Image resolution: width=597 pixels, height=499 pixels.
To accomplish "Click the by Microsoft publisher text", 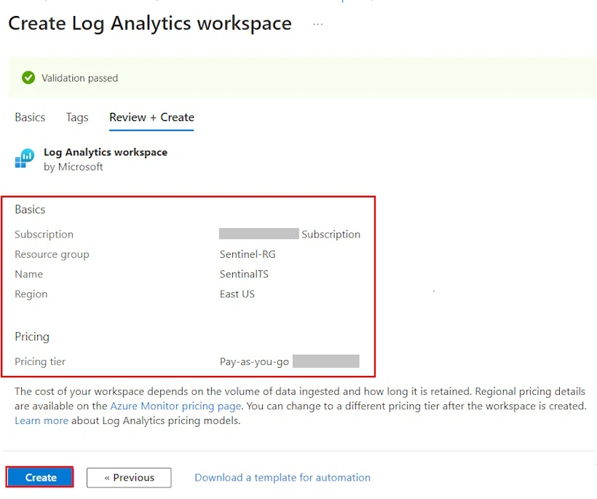I will coord(73,167).
